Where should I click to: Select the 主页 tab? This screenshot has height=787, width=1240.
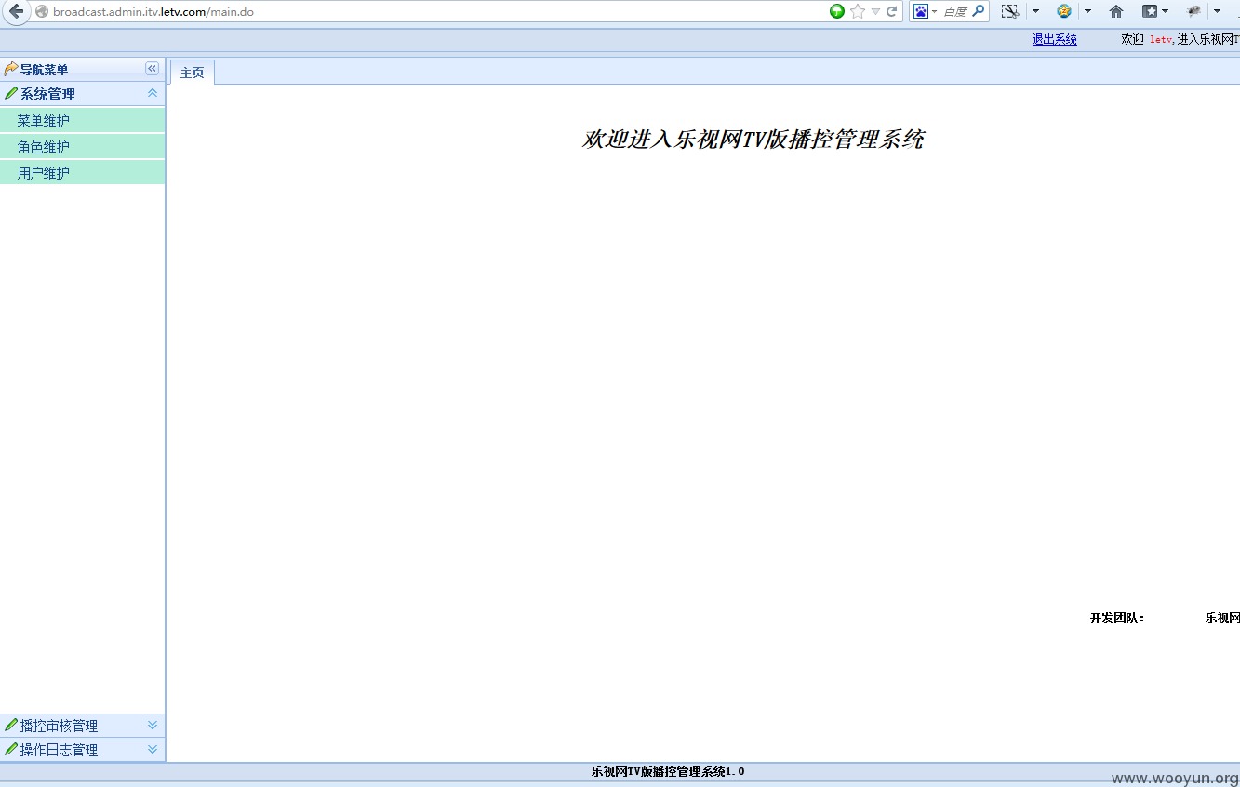click(x=193, y=73)
